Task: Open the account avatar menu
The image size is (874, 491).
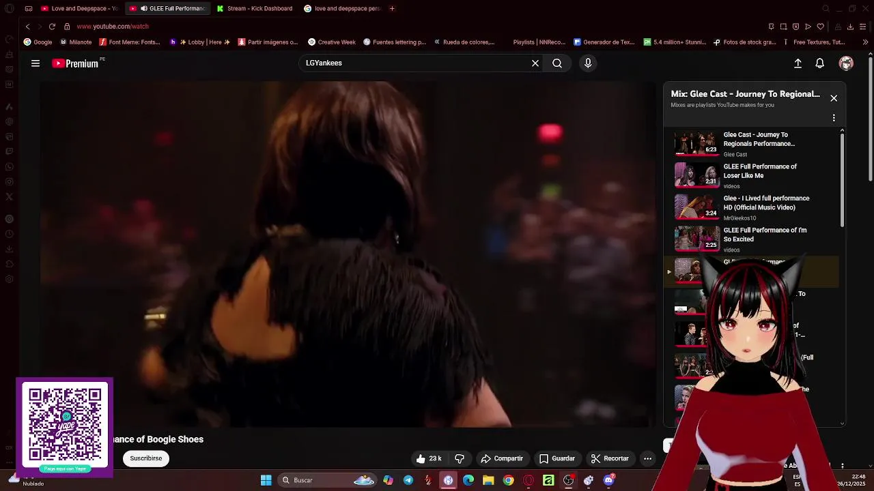Action: click(x=846, y=63)
